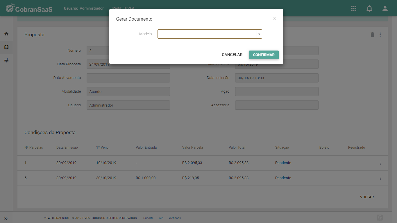397x223 pixels.
Task: Go to Home via sidebar house icon
Action: point(6,34)
